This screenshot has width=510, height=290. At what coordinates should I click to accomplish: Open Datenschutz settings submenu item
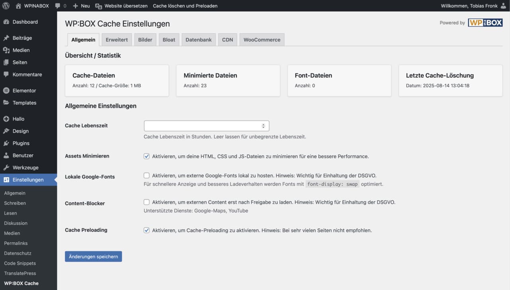18,253
